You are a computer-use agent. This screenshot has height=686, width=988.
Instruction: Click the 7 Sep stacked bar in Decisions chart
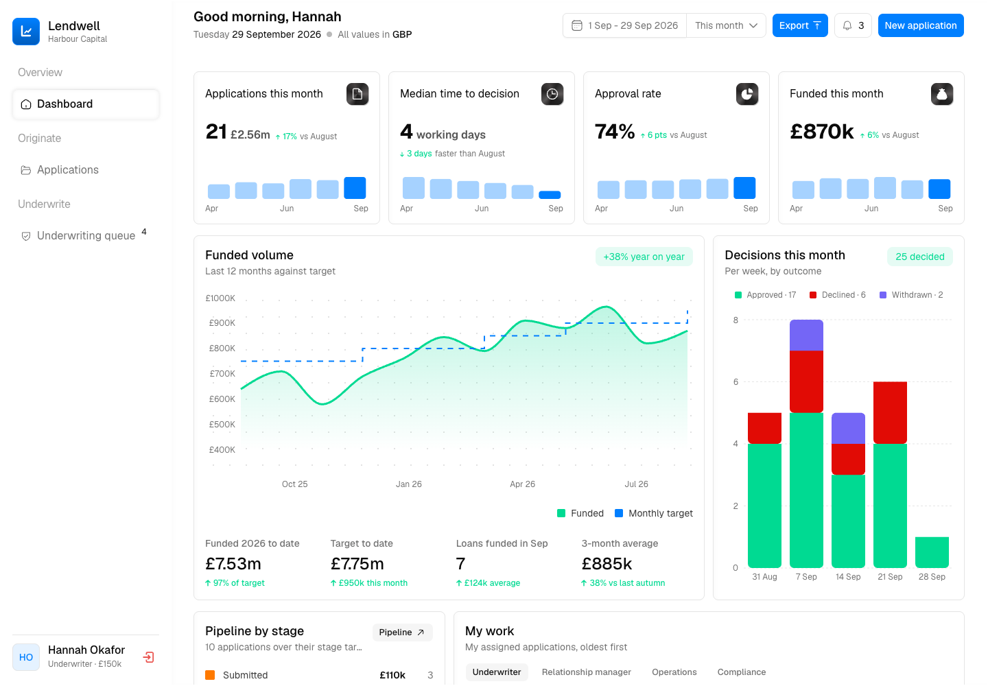(x=806, y=444)
